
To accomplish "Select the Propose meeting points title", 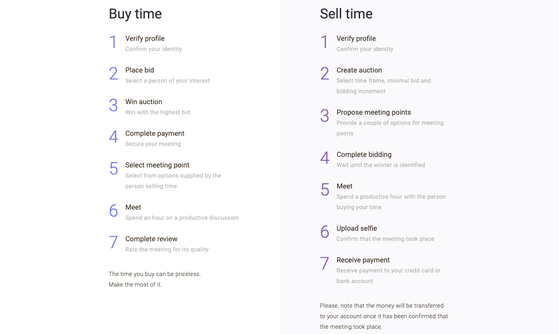I will [x=374, y=113].
